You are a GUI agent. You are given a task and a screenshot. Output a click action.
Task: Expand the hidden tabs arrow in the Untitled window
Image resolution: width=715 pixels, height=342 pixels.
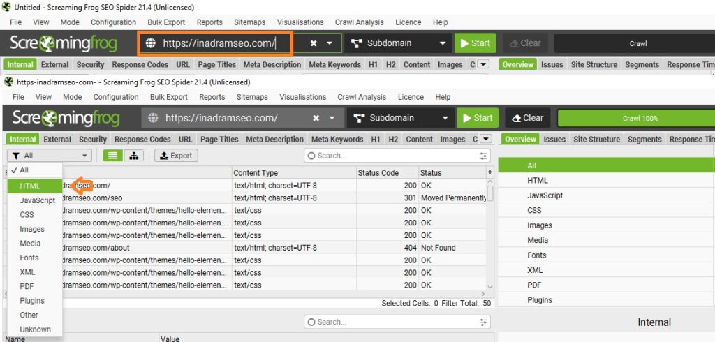pyautogui.click(x=482, y=65)
